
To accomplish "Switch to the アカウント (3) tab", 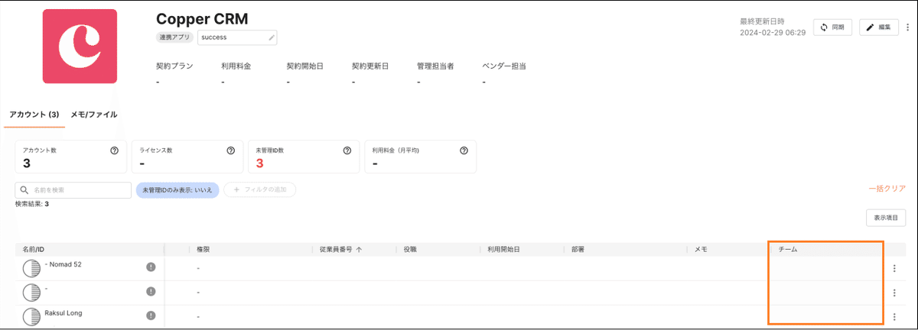I will coord(34,115).
